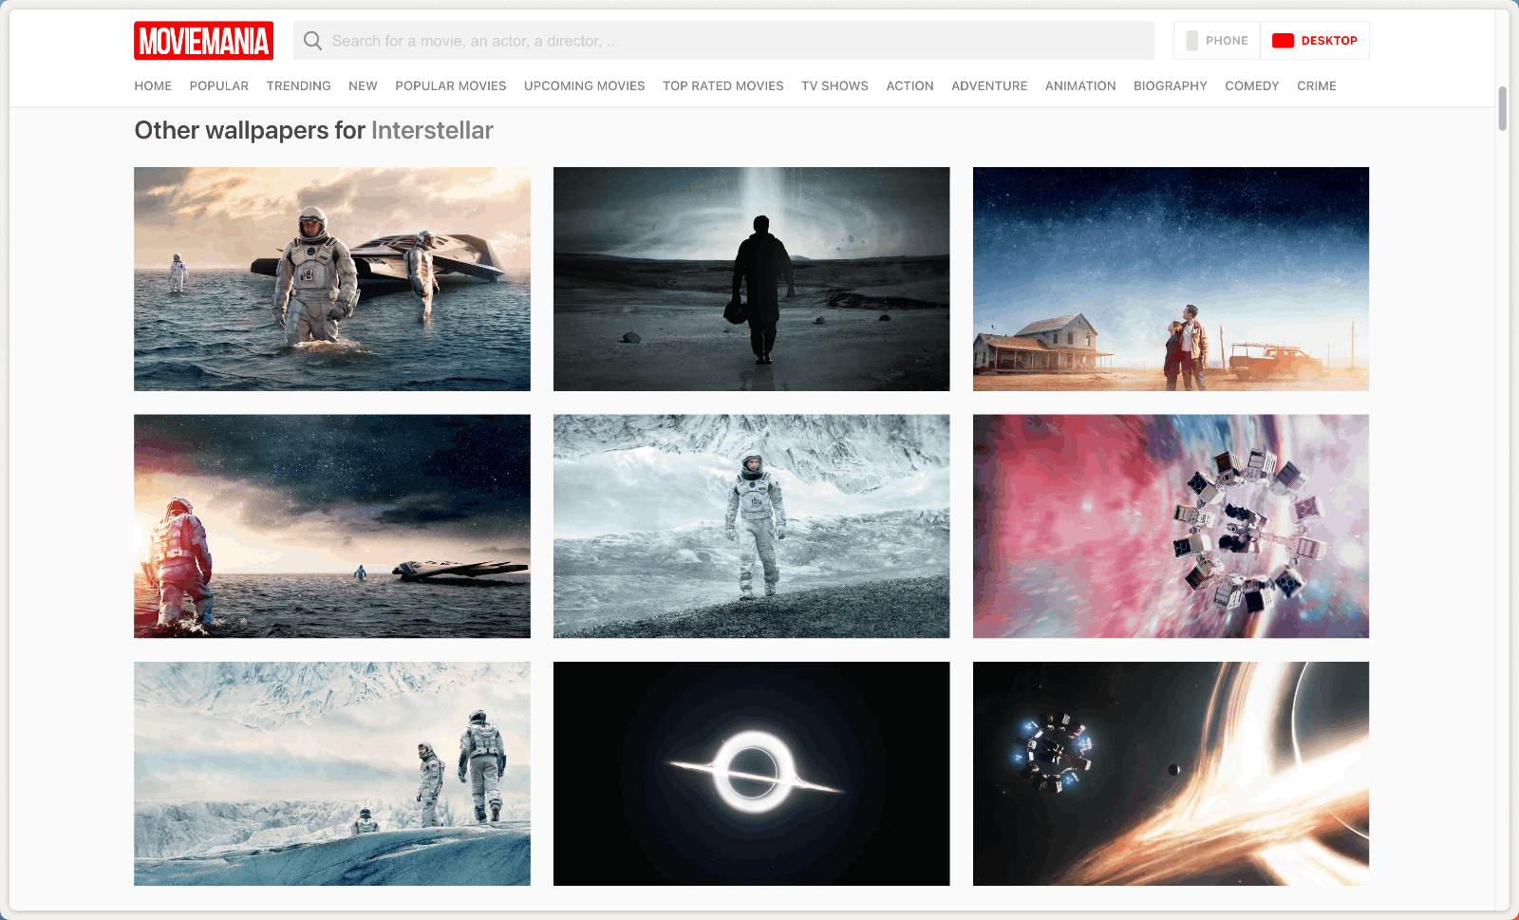1519x920 pixels.
Task: Open the black hole Gargantua wallpaper
Action: point(751,773)
